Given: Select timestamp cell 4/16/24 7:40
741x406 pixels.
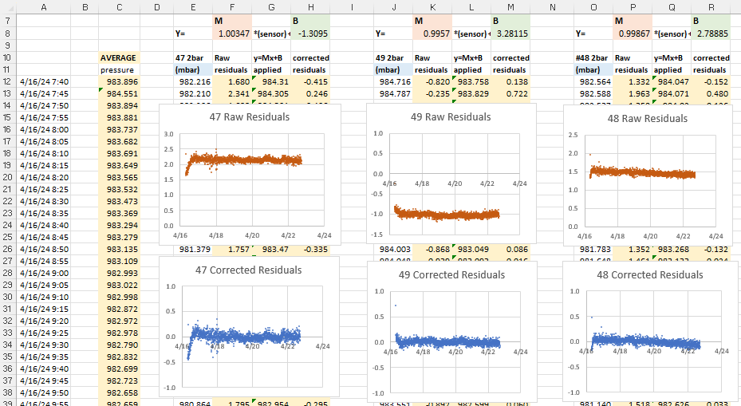Looking at the screenshot, I should 45,81.
